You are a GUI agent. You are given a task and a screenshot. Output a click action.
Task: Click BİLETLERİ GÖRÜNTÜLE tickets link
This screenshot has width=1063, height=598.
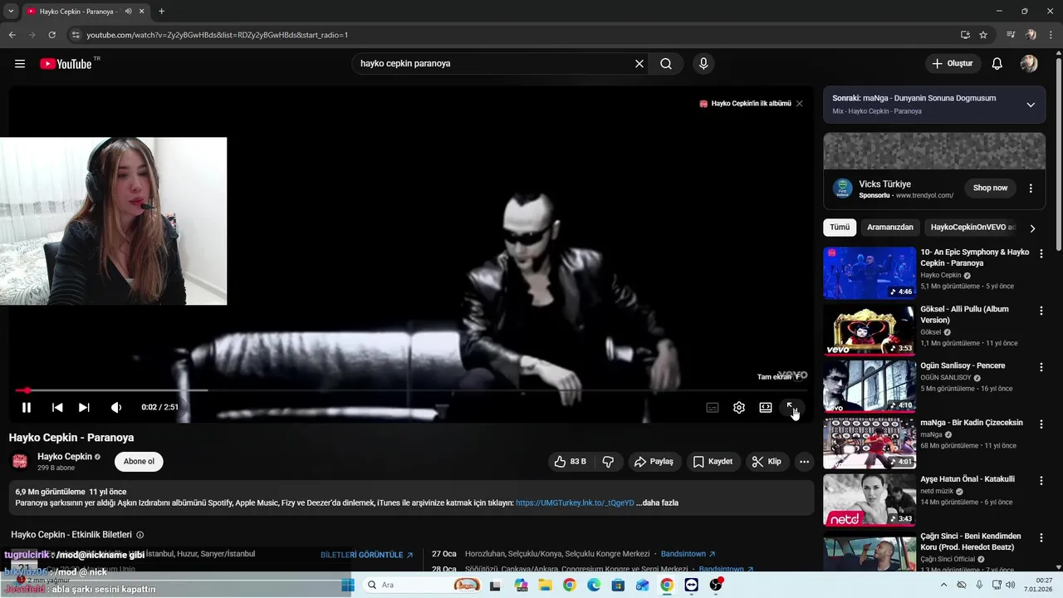[366, 555]
